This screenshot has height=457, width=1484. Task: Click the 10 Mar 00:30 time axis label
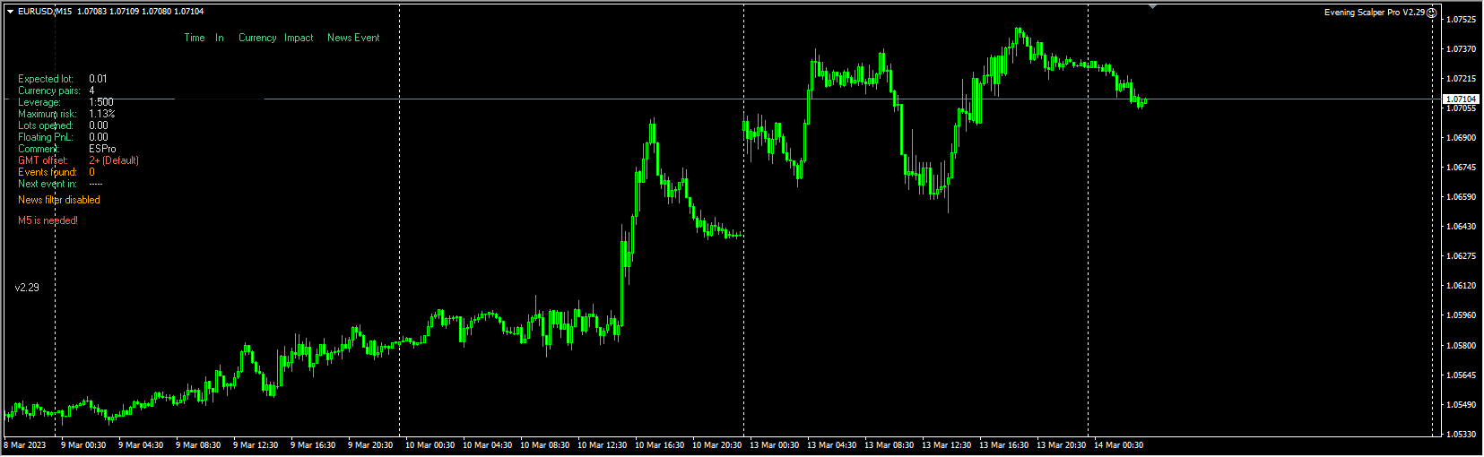430,445
